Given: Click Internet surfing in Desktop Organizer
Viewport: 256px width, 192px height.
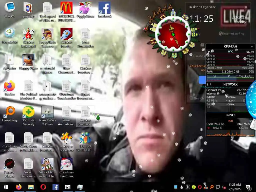Looking at the screenshot, I should pyautogui.click(x=231, y=33).
